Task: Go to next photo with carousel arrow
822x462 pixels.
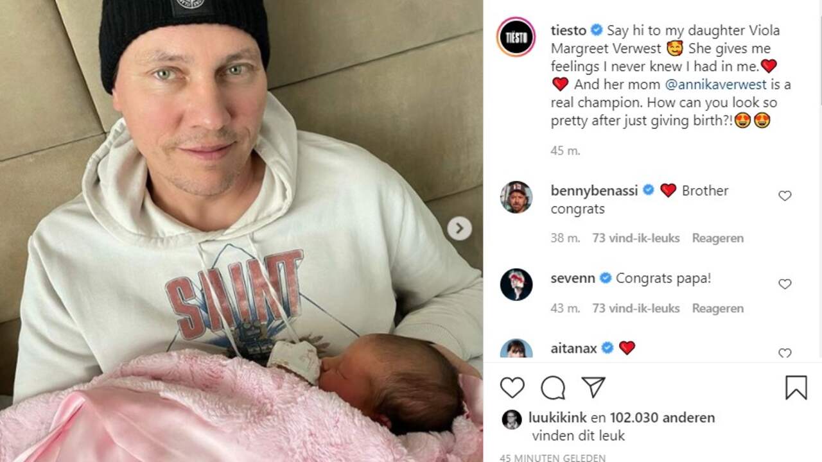Action: pyautogui.click(x=459, y=228)
